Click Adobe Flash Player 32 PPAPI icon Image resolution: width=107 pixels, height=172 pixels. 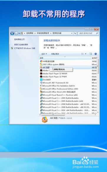click(41, 77)
